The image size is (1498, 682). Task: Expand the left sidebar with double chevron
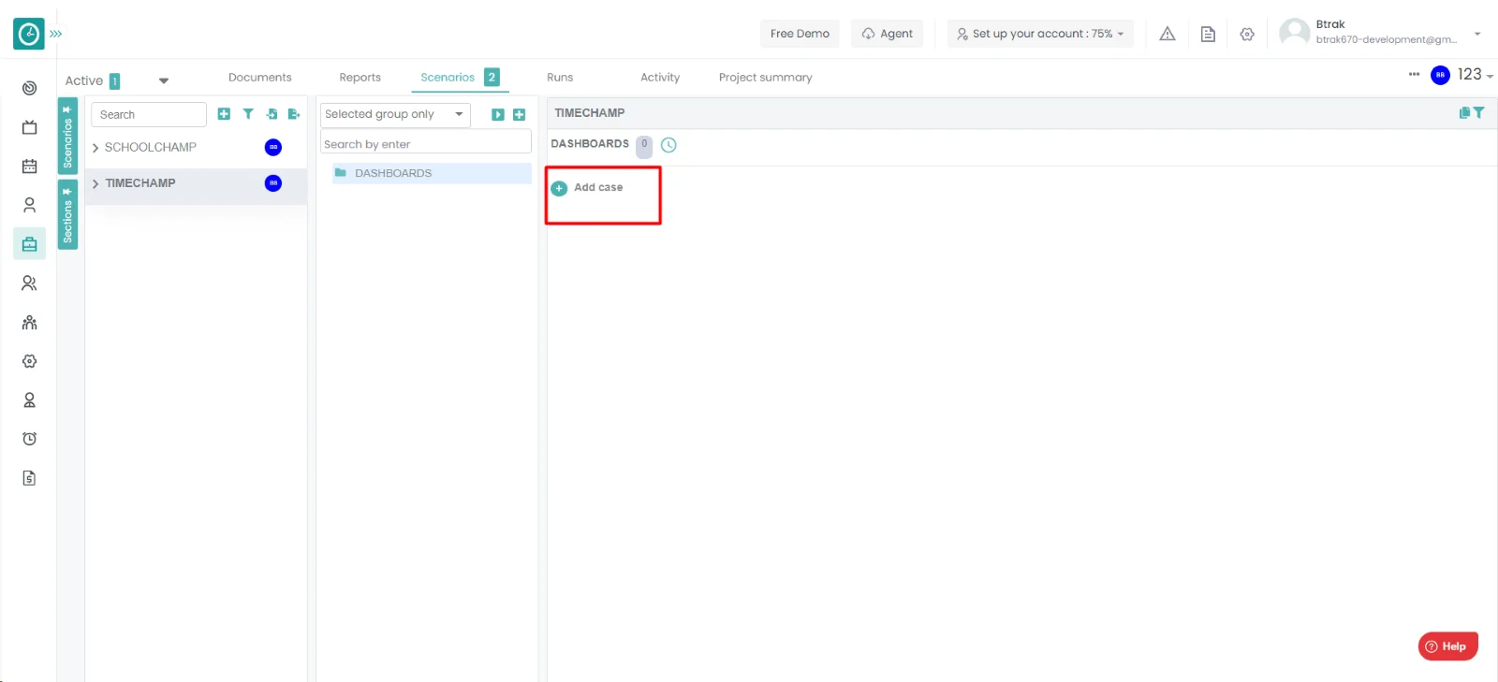(x=56, y=34)
